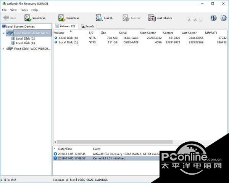Sort by the Last Sector column header
Image resolution: width=229 pixels, height=183 pixels.
click(192, 33)
